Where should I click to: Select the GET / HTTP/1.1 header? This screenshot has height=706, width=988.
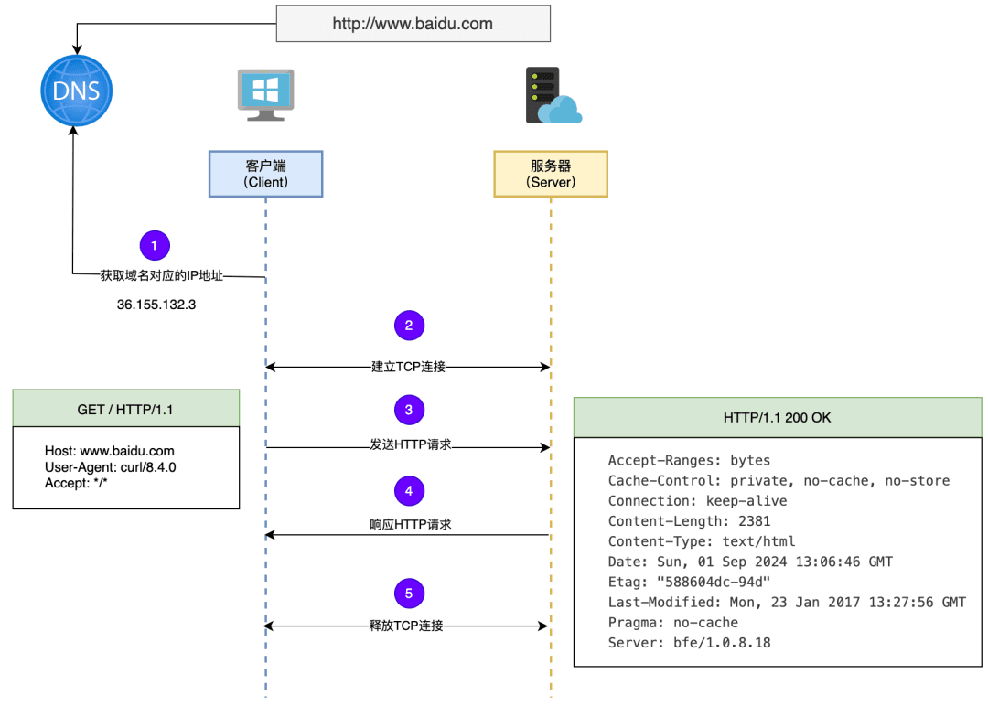point(126,409)
